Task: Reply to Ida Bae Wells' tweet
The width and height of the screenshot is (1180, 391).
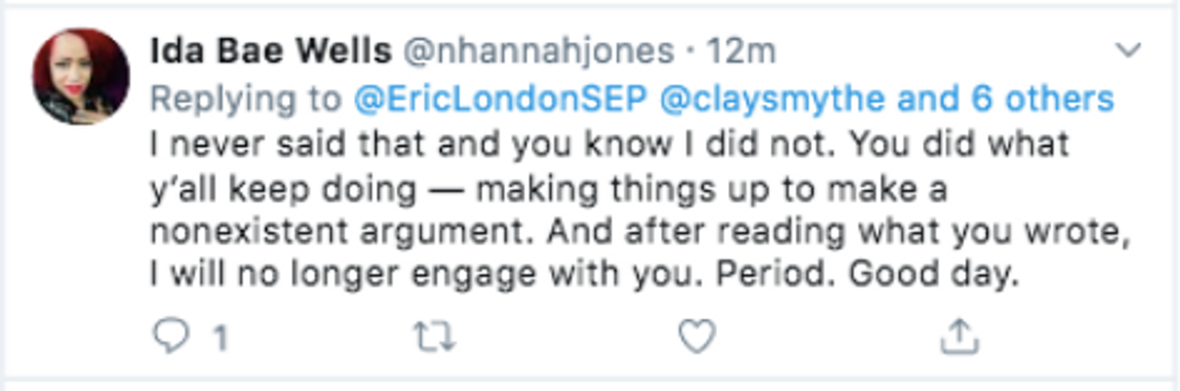Action: (x=170, y=339)
